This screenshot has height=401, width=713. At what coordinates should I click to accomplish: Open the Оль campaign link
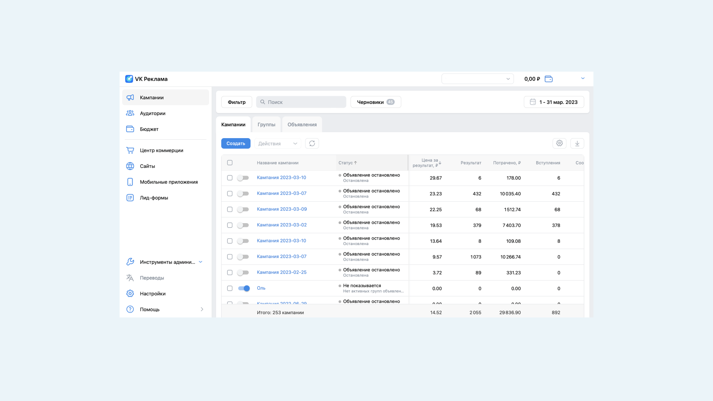click(261, 288)
